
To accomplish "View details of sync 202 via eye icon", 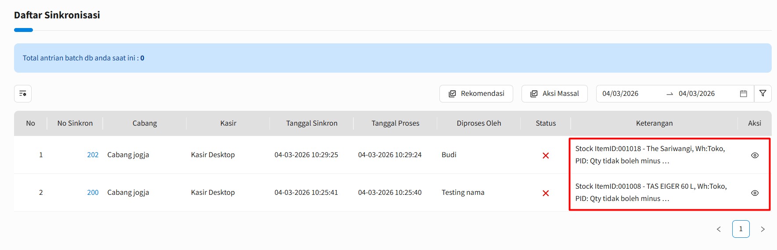I will pyautogui.click(x=755, y=155).
